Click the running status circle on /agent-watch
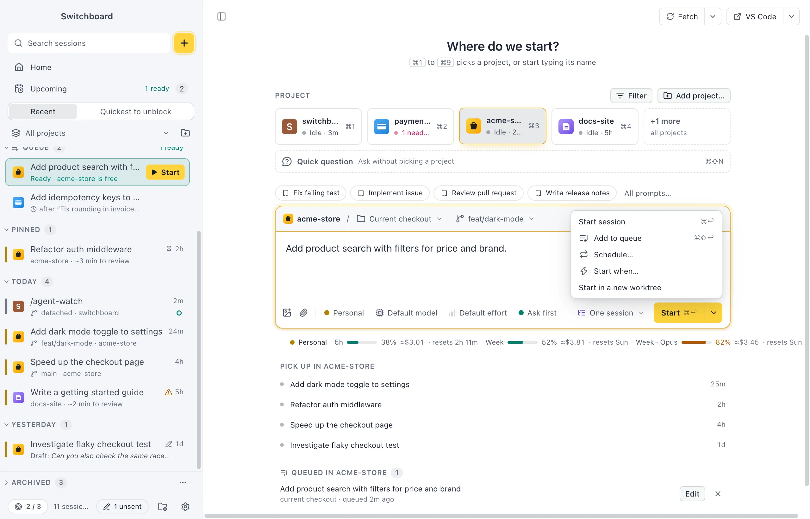Image resolution: width=810 pixels, height=519 pixels. [179, 313]
